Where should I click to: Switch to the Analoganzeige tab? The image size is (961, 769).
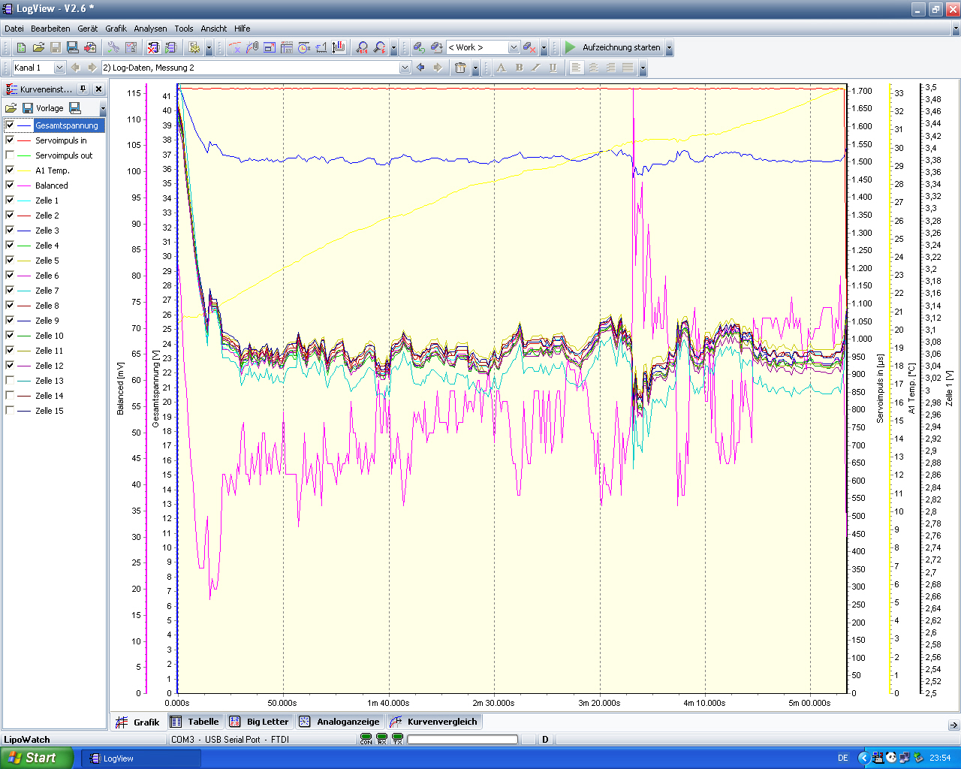click(339, 722)
